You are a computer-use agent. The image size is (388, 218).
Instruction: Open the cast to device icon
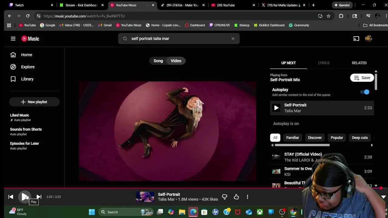356,38
